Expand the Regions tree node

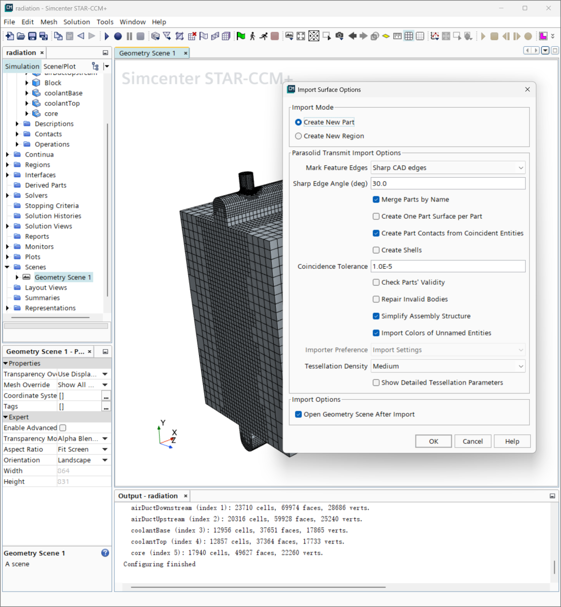click(x=7, y=165)
